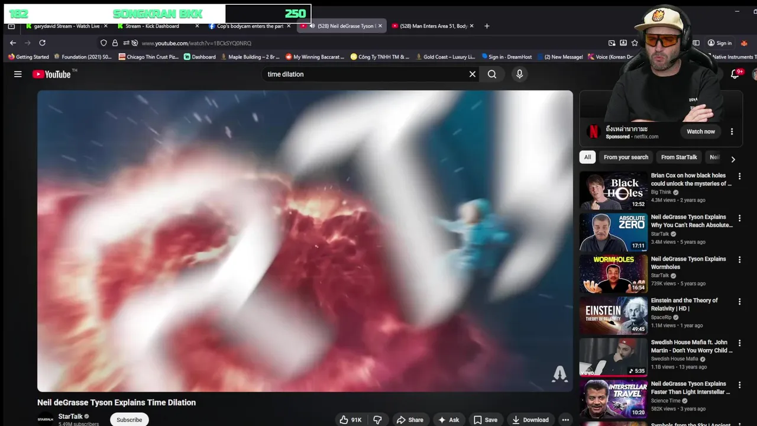Close the Kick Dashboard tab
Image resolution: width=757 pixels, height=426 pixels.
tap(197, 26)
